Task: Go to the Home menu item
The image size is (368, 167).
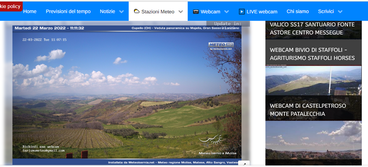Action: (30, 11)
